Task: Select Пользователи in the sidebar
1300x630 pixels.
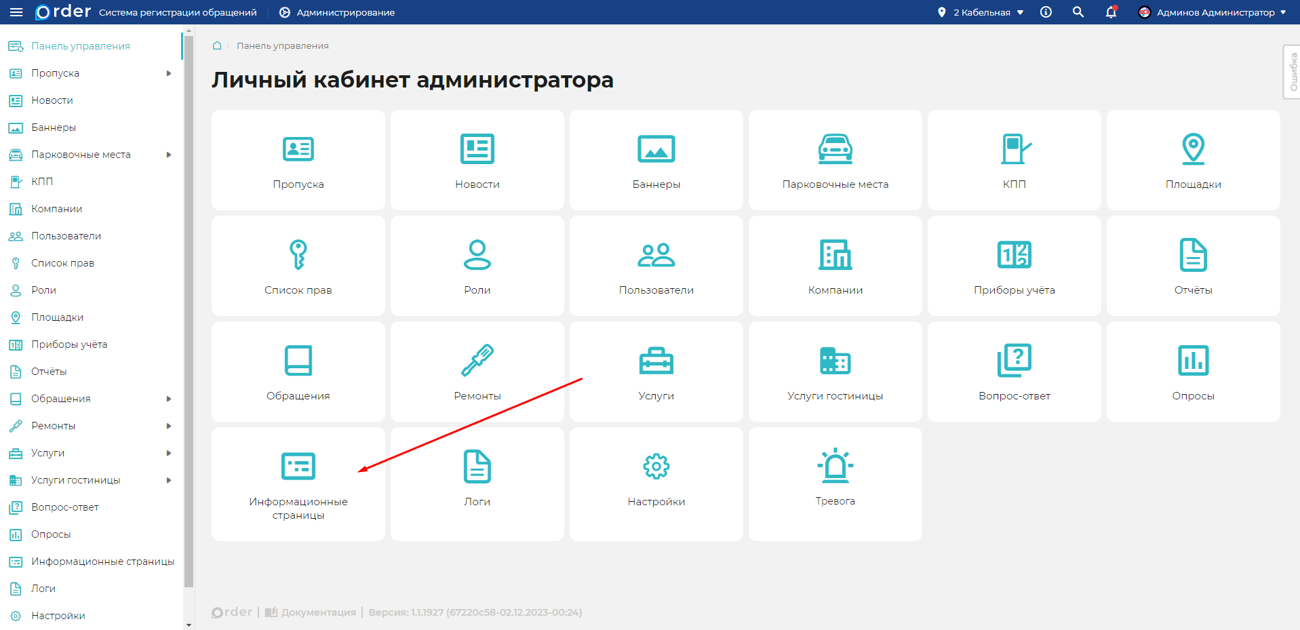Action: (x=66, y=236)
